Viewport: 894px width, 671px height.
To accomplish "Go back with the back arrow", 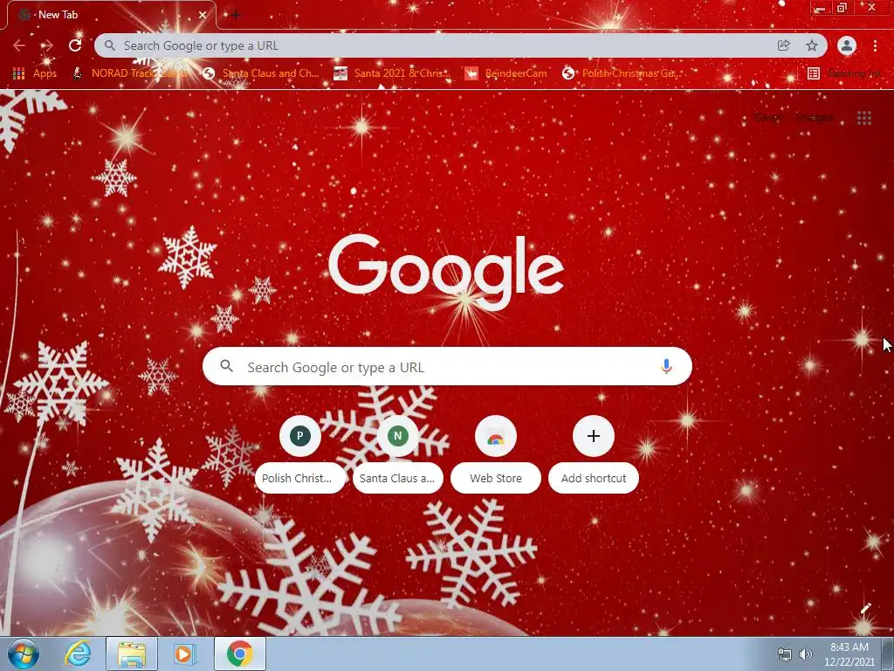I will [x=19, y=45].
